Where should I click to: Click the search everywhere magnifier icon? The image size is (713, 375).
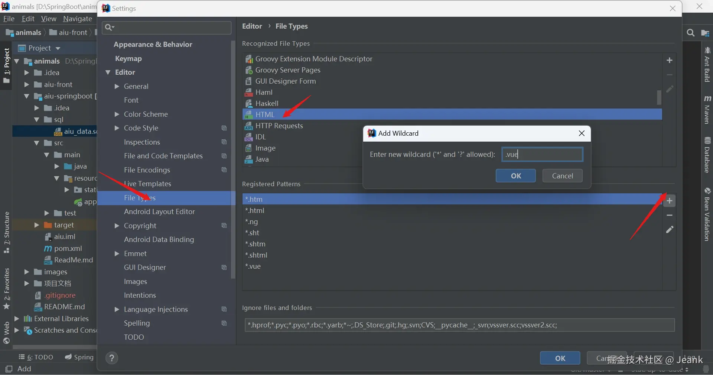(x=691, y=33)
